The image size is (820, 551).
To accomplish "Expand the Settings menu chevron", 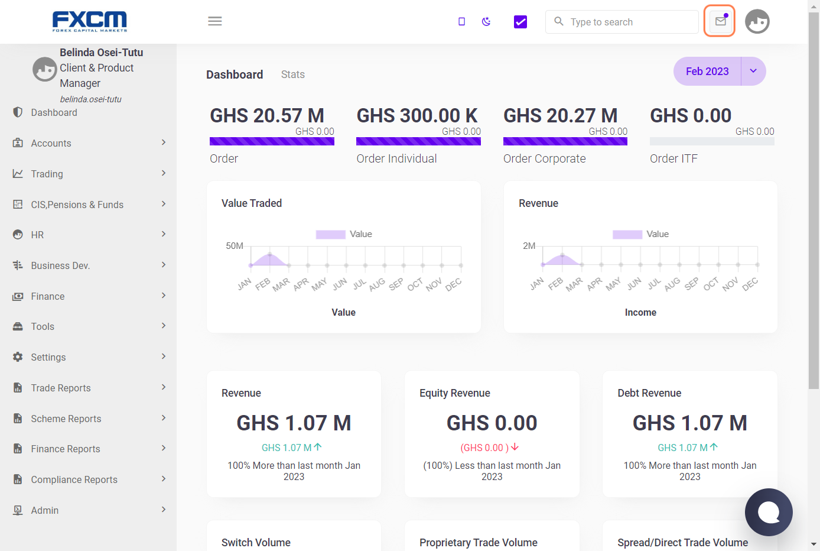I will [164, 356].
